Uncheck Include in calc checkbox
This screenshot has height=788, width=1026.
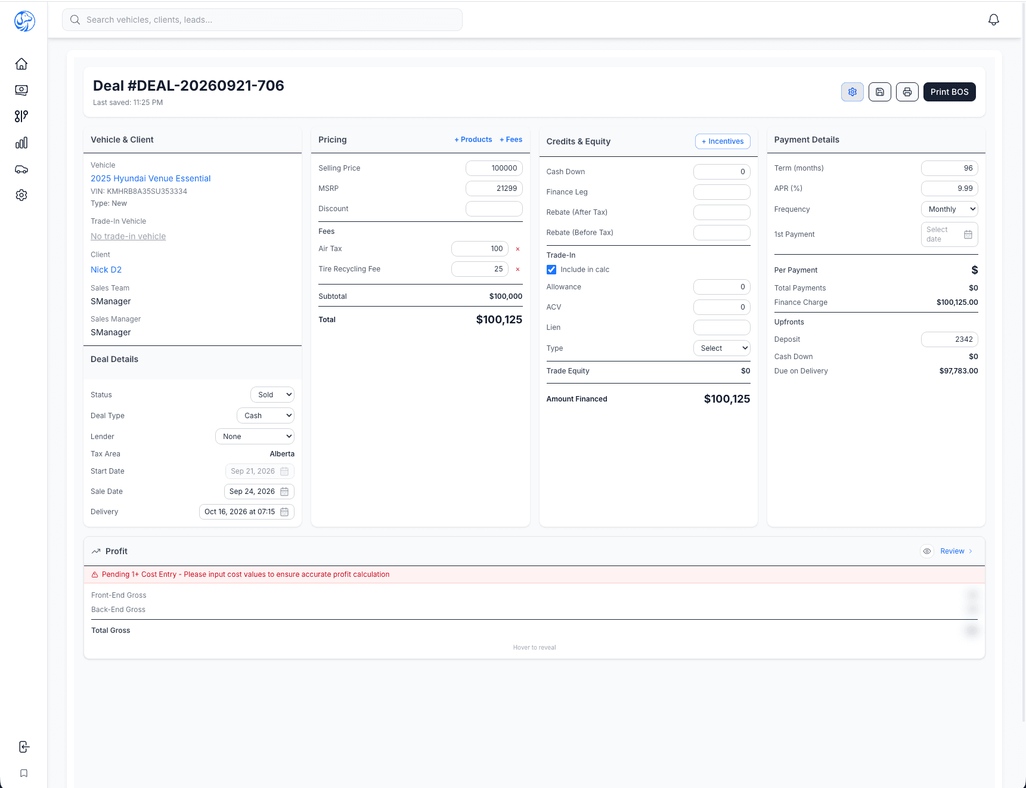tap(551, 270)
